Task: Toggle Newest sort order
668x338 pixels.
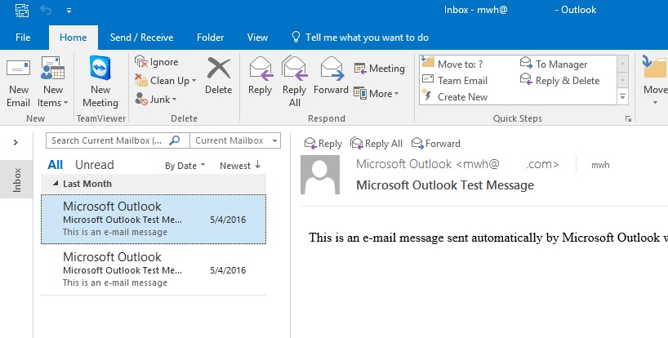Action: click(x=240, y=166)
